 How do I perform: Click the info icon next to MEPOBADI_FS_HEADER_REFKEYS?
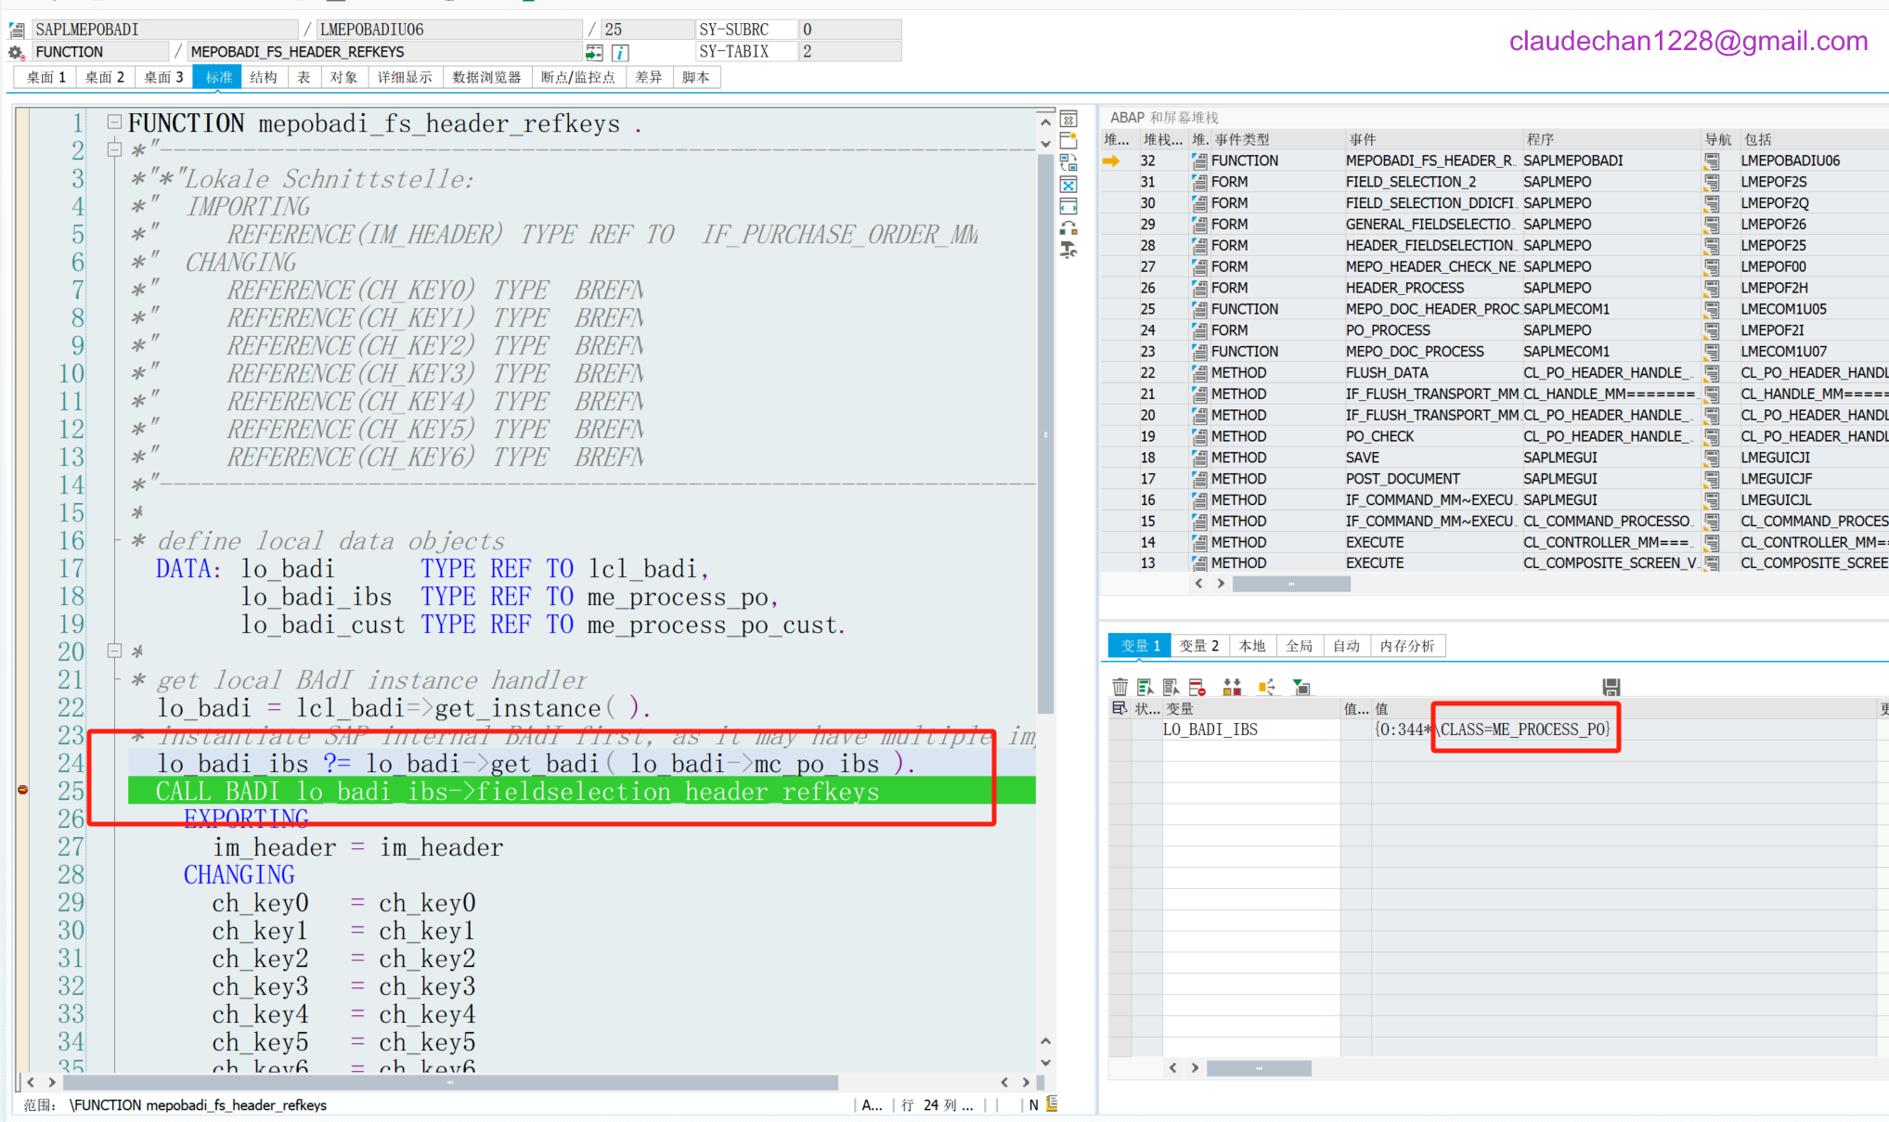(x=620, y=53)
